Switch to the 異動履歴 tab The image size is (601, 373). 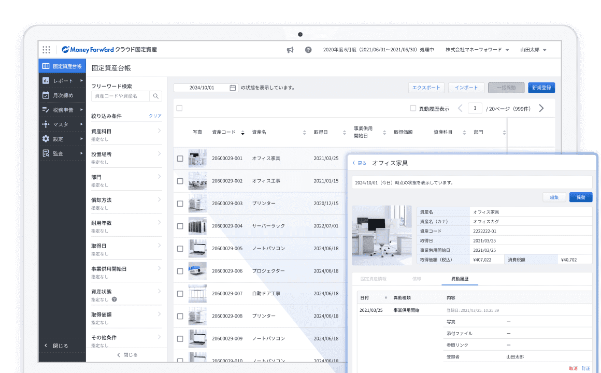coord(460,279)
